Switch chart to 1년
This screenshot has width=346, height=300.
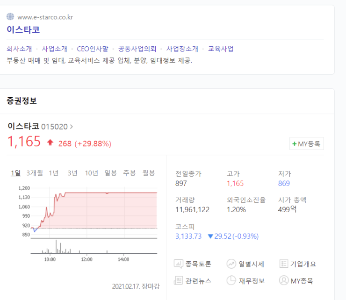click(x=54, y=173)
